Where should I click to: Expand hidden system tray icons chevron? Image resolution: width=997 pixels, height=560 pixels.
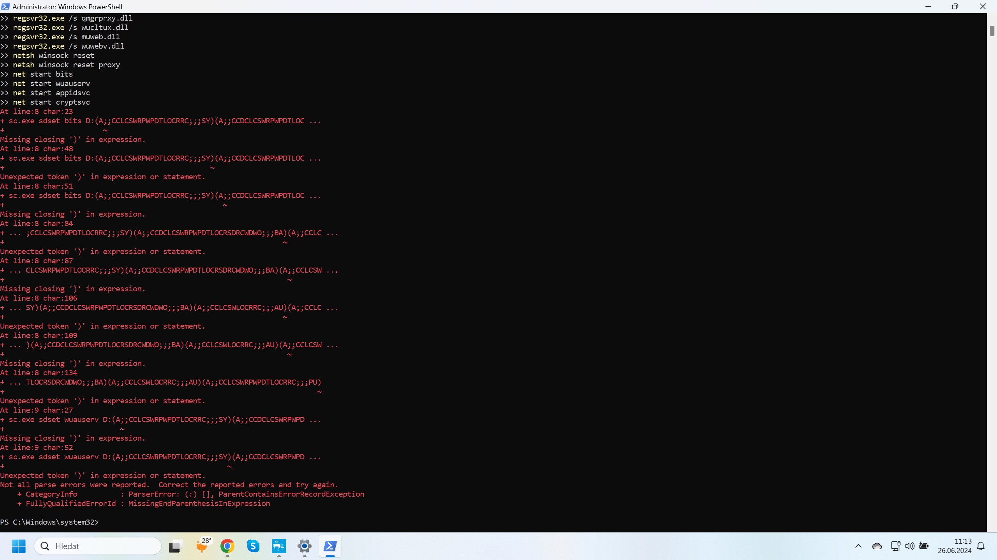click(x=858, y=546)
